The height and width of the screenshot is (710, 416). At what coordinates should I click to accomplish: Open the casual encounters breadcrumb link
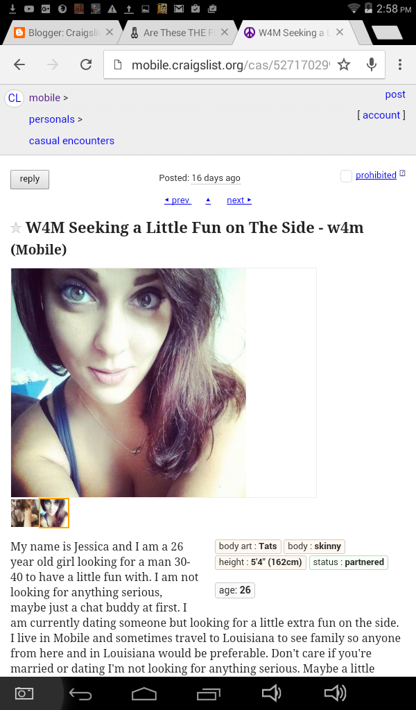tap(71, 141)
